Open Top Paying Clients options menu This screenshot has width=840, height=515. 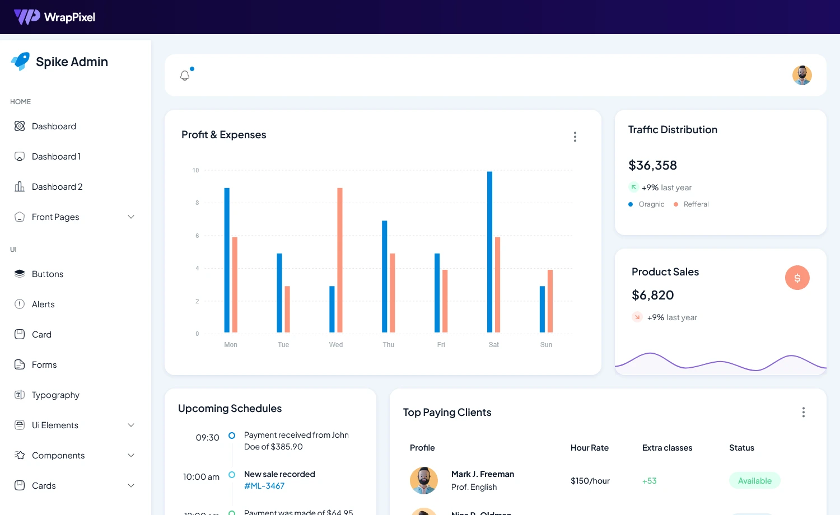click(803, 412)
